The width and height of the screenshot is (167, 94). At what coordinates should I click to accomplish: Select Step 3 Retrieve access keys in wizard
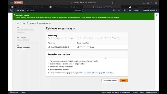[x=23, y=48]
